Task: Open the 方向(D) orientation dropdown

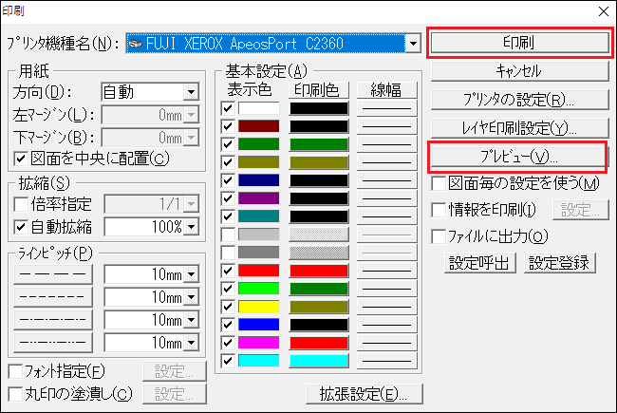Action: pyautogui.click(x=191, y=92)
